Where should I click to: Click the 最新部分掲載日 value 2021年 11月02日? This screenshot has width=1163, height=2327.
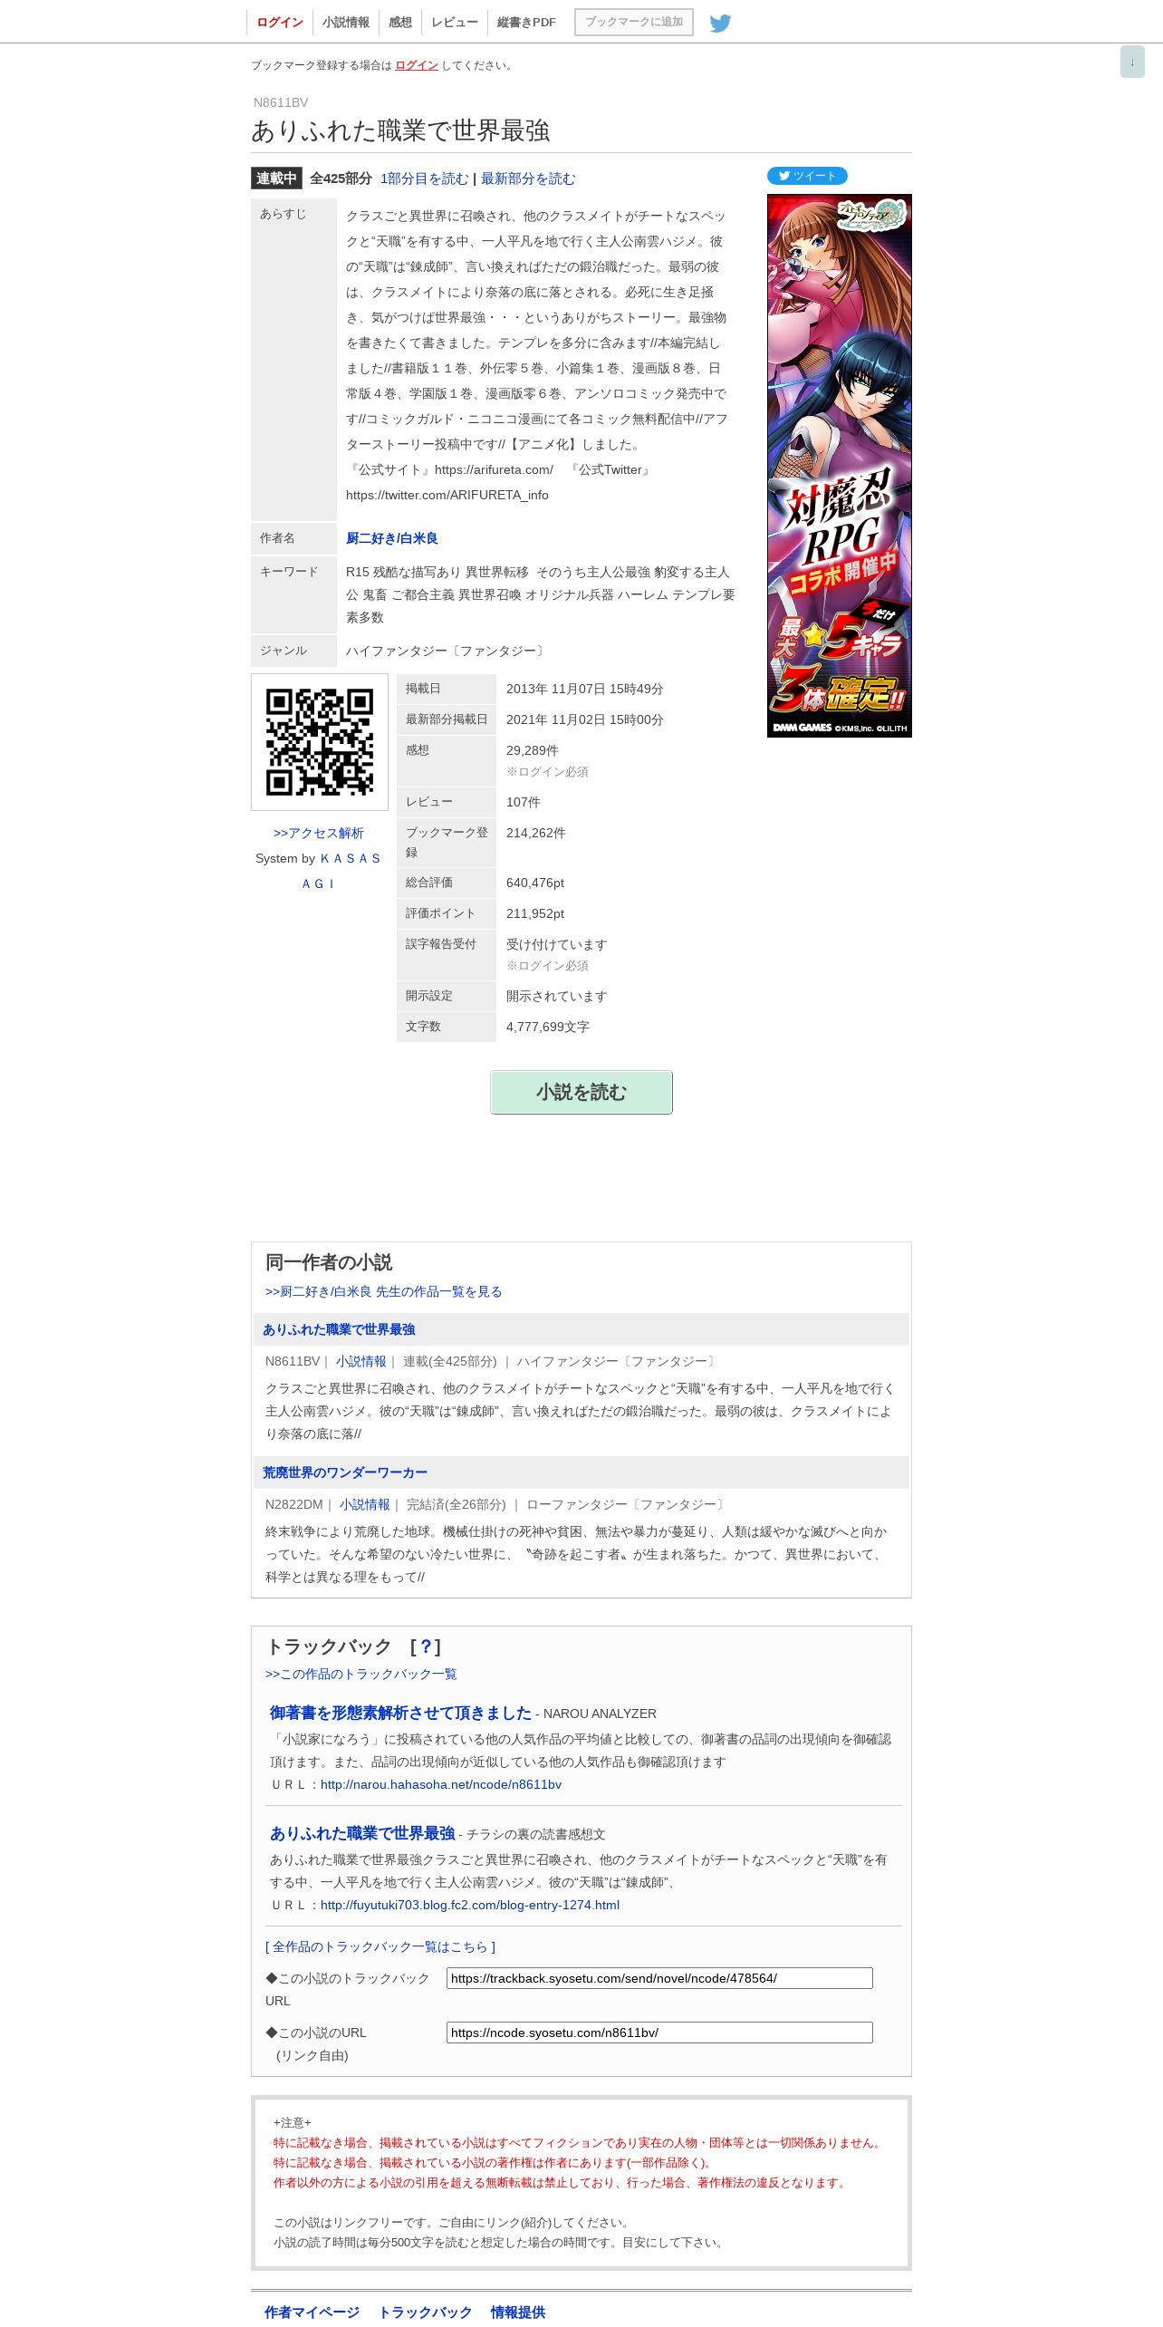click(585, 719)
